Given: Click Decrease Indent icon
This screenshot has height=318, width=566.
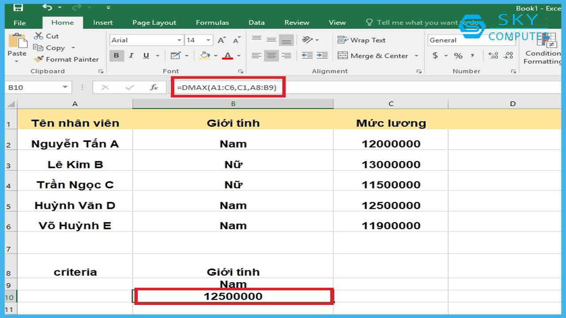Looking at the screenshot, I should (307, 56).
